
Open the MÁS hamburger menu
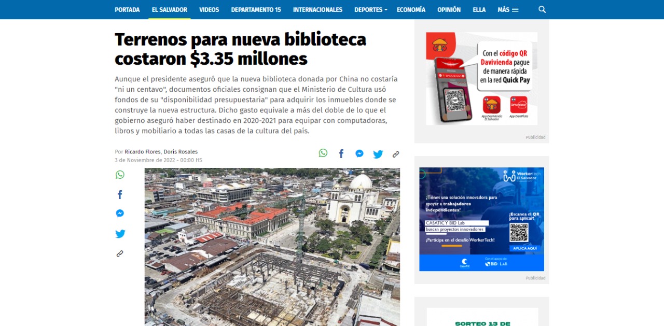click(508, 10)
